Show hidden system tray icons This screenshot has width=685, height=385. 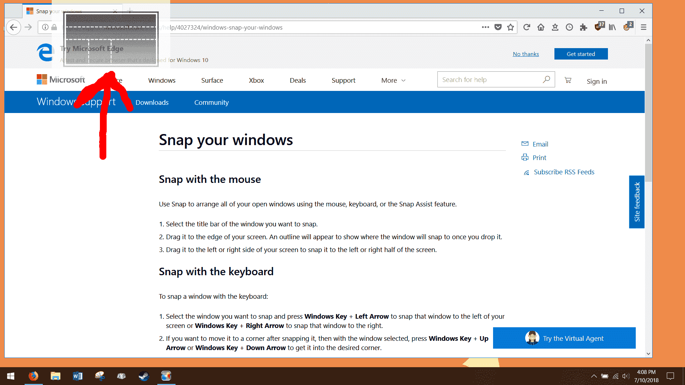(x=594, y=376)
